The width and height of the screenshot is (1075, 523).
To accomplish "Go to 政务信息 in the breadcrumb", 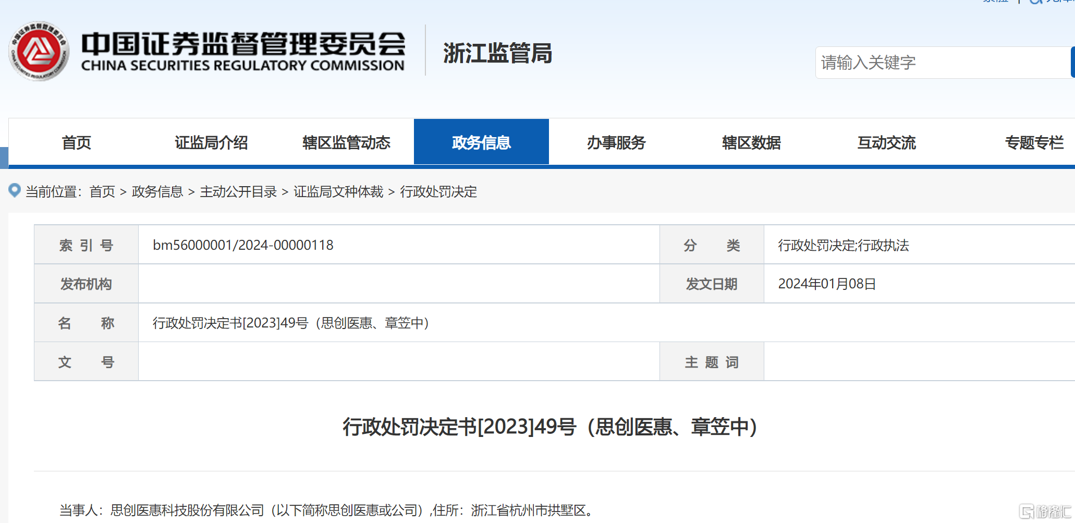I will tap(157, 192).
